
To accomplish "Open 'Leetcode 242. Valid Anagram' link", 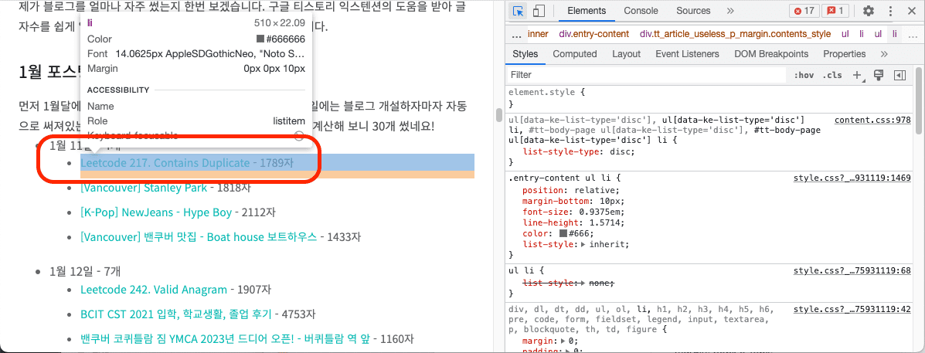I will point(153,290).
